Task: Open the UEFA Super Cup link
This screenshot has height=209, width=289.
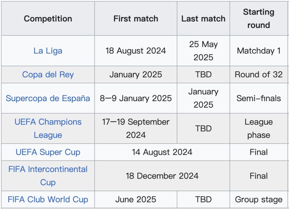Action: coord(48,152)
